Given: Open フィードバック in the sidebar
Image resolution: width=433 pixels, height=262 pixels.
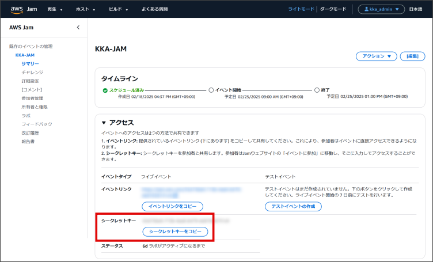Looking at the screenshot, I should click(36, 124).
